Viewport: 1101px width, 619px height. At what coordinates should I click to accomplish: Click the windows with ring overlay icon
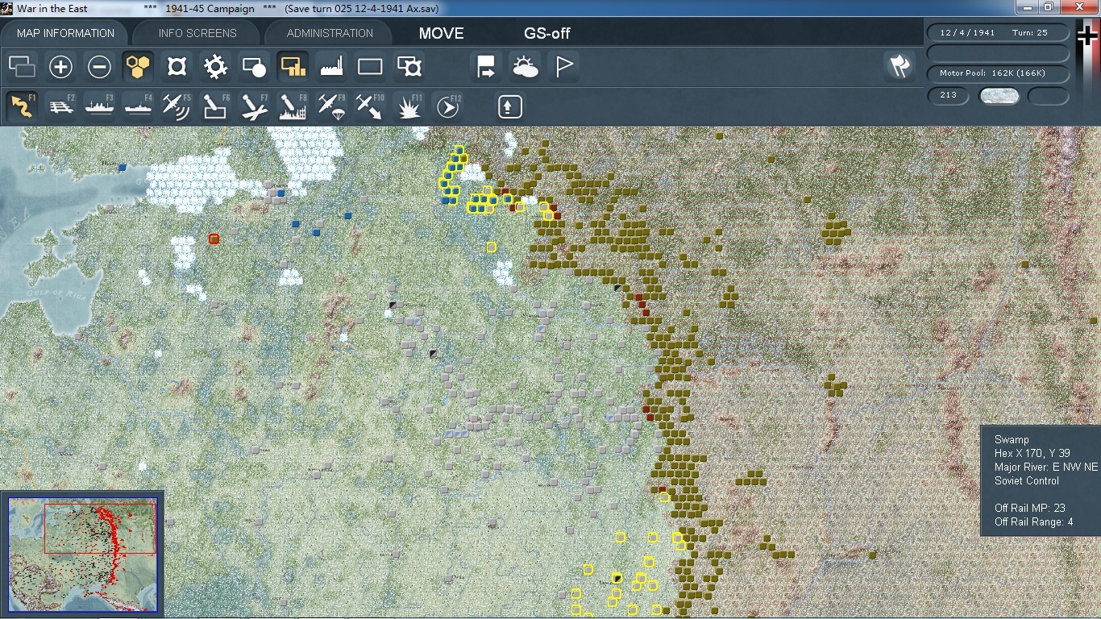coord(409,66)
